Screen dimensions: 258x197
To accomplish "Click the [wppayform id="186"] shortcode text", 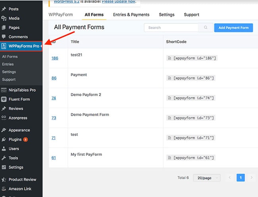I will pyautogui.click(x=194, y=58).
